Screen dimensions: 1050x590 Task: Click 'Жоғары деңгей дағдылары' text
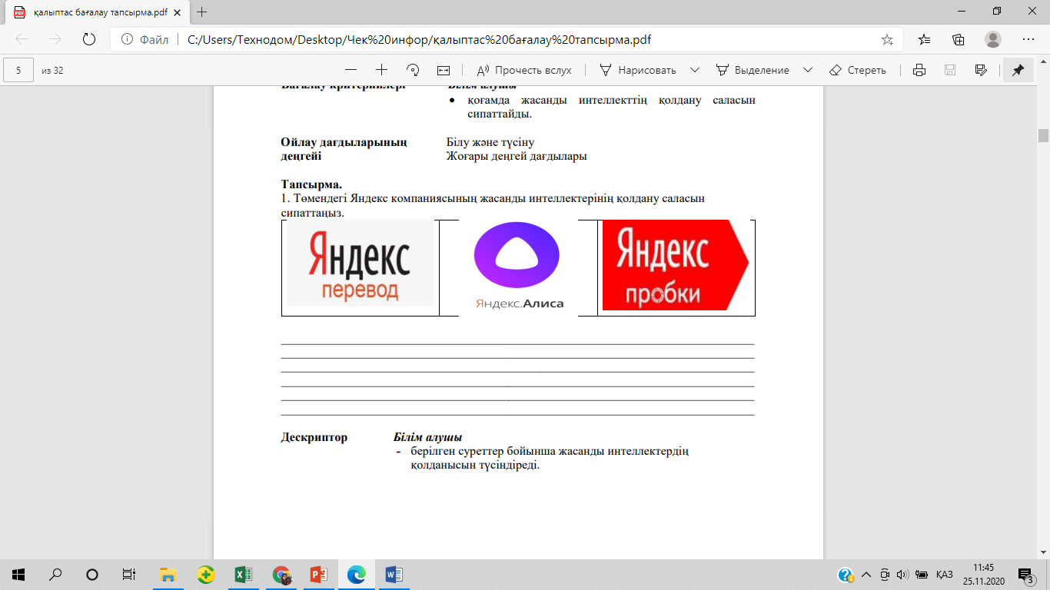click(517, 157)
